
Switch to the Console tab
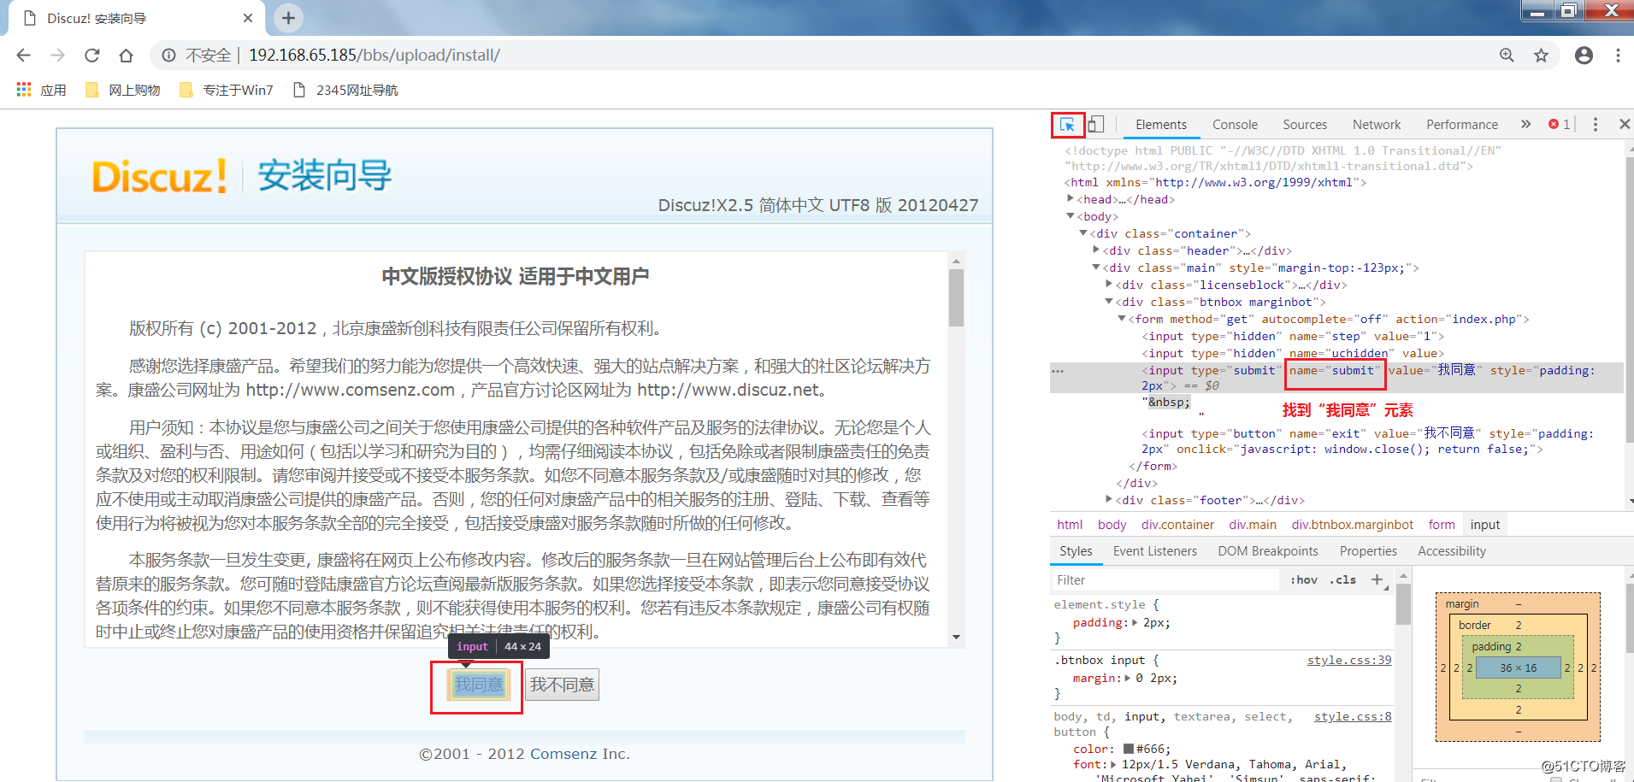(1235, 125)
